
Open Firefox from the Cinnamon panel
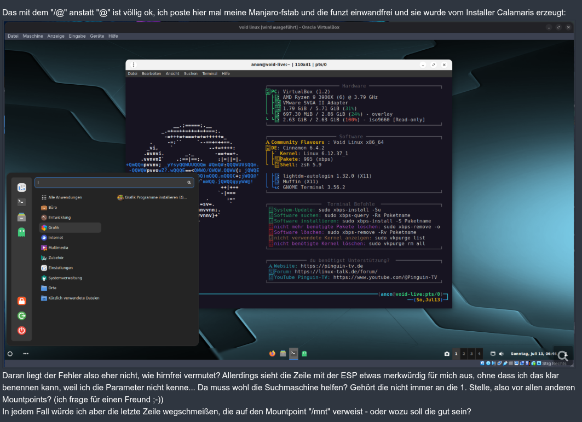click(x=273, y=354)
